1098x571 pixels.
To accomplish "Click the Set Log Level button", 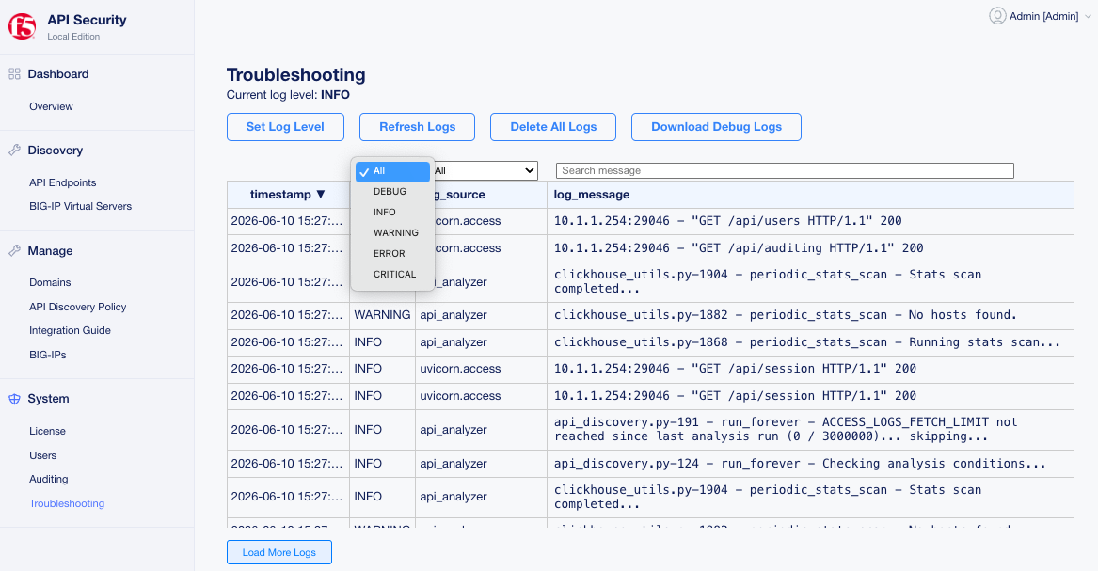I will (x=285, y=127).
